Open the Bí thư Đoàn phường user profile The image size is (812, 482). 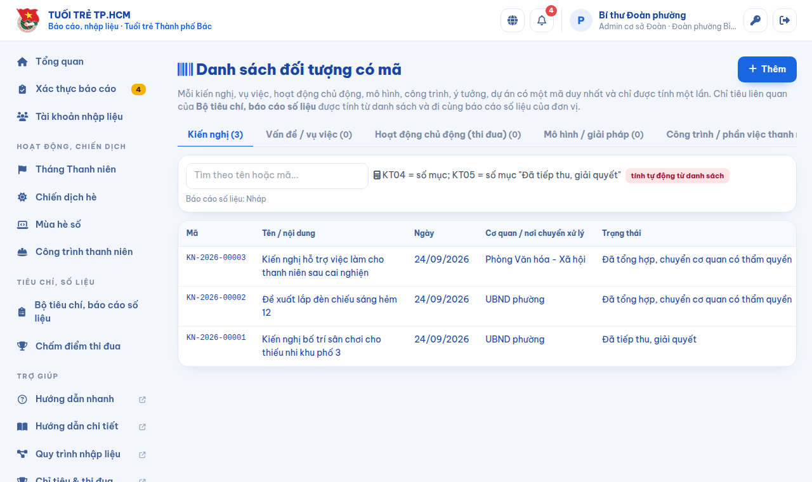[653, 20]
